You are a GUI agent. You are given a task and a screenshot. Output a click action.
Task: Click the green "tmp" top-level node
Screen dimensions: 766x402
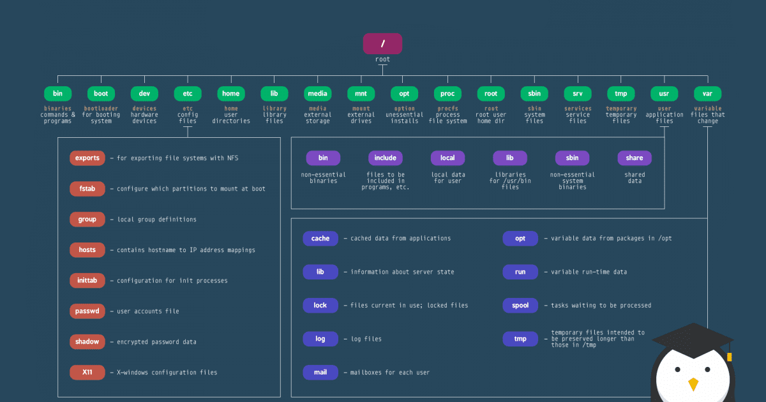click(x=621, y=94)
